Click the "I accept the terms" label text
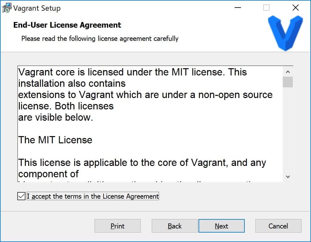 (93, 196)
